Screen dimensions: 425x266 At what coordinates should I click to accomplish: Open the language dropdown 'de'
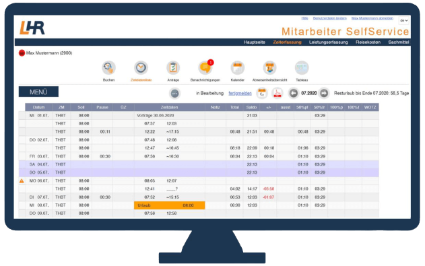click(x=403, y=21)
